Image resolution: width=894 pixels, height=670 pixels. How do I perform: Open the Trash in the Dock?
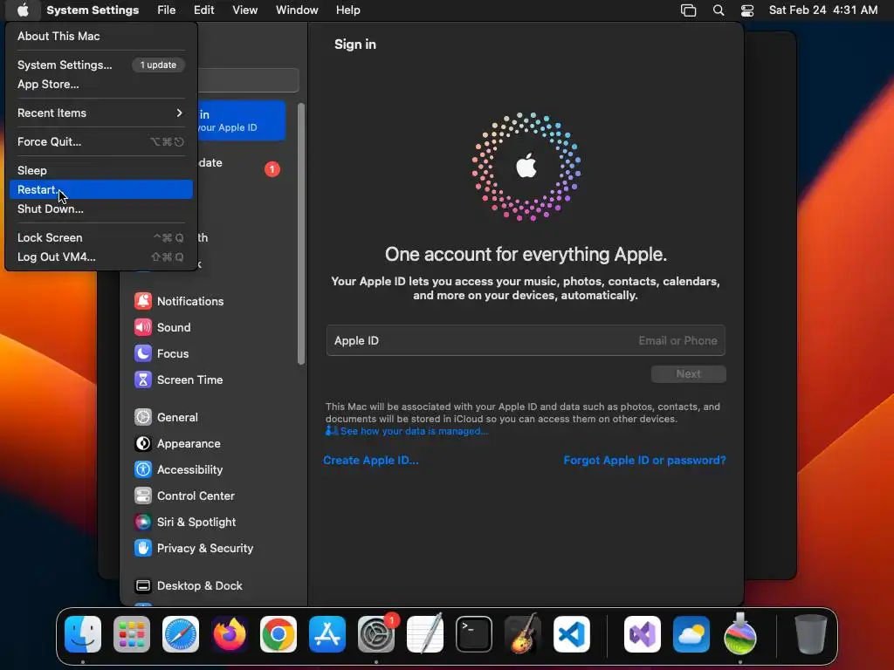coord(810,634)
